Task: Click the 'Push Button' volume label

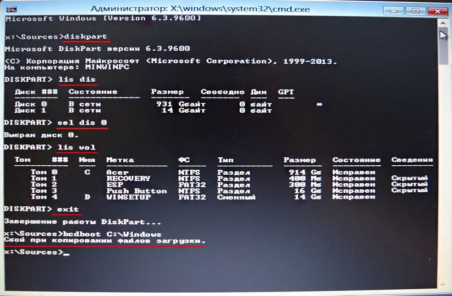Action: tap(137, 191)
